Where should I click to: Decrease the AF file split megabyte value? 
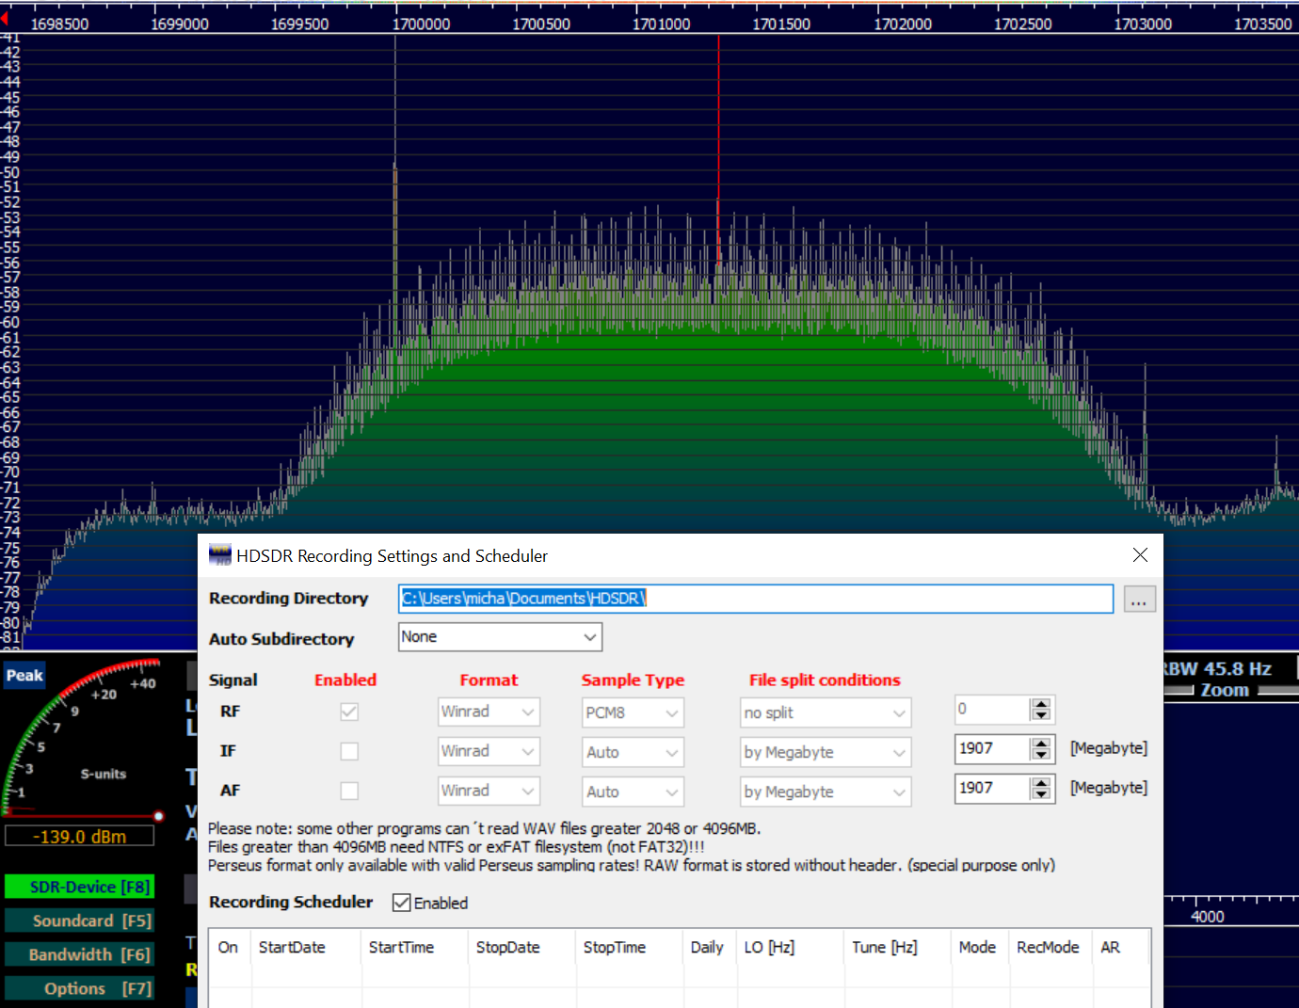[x=1040, y=794]
